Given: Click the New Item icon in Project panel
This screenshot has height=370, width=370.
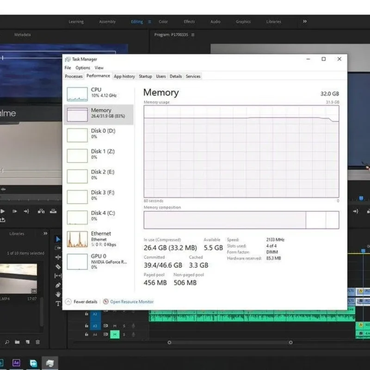Looking at the screenshot, I should [x=28, y=342].
